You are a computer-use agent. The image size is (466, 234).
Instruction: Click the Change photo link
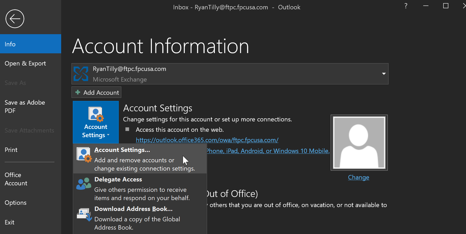[x=358, y=177]
